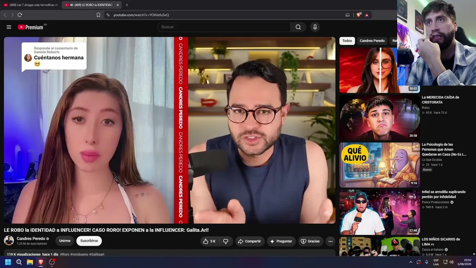Visit the 'Lo Que Ocultas' channel link
Viewport: 476px width, 268px height.
point(432,160)
